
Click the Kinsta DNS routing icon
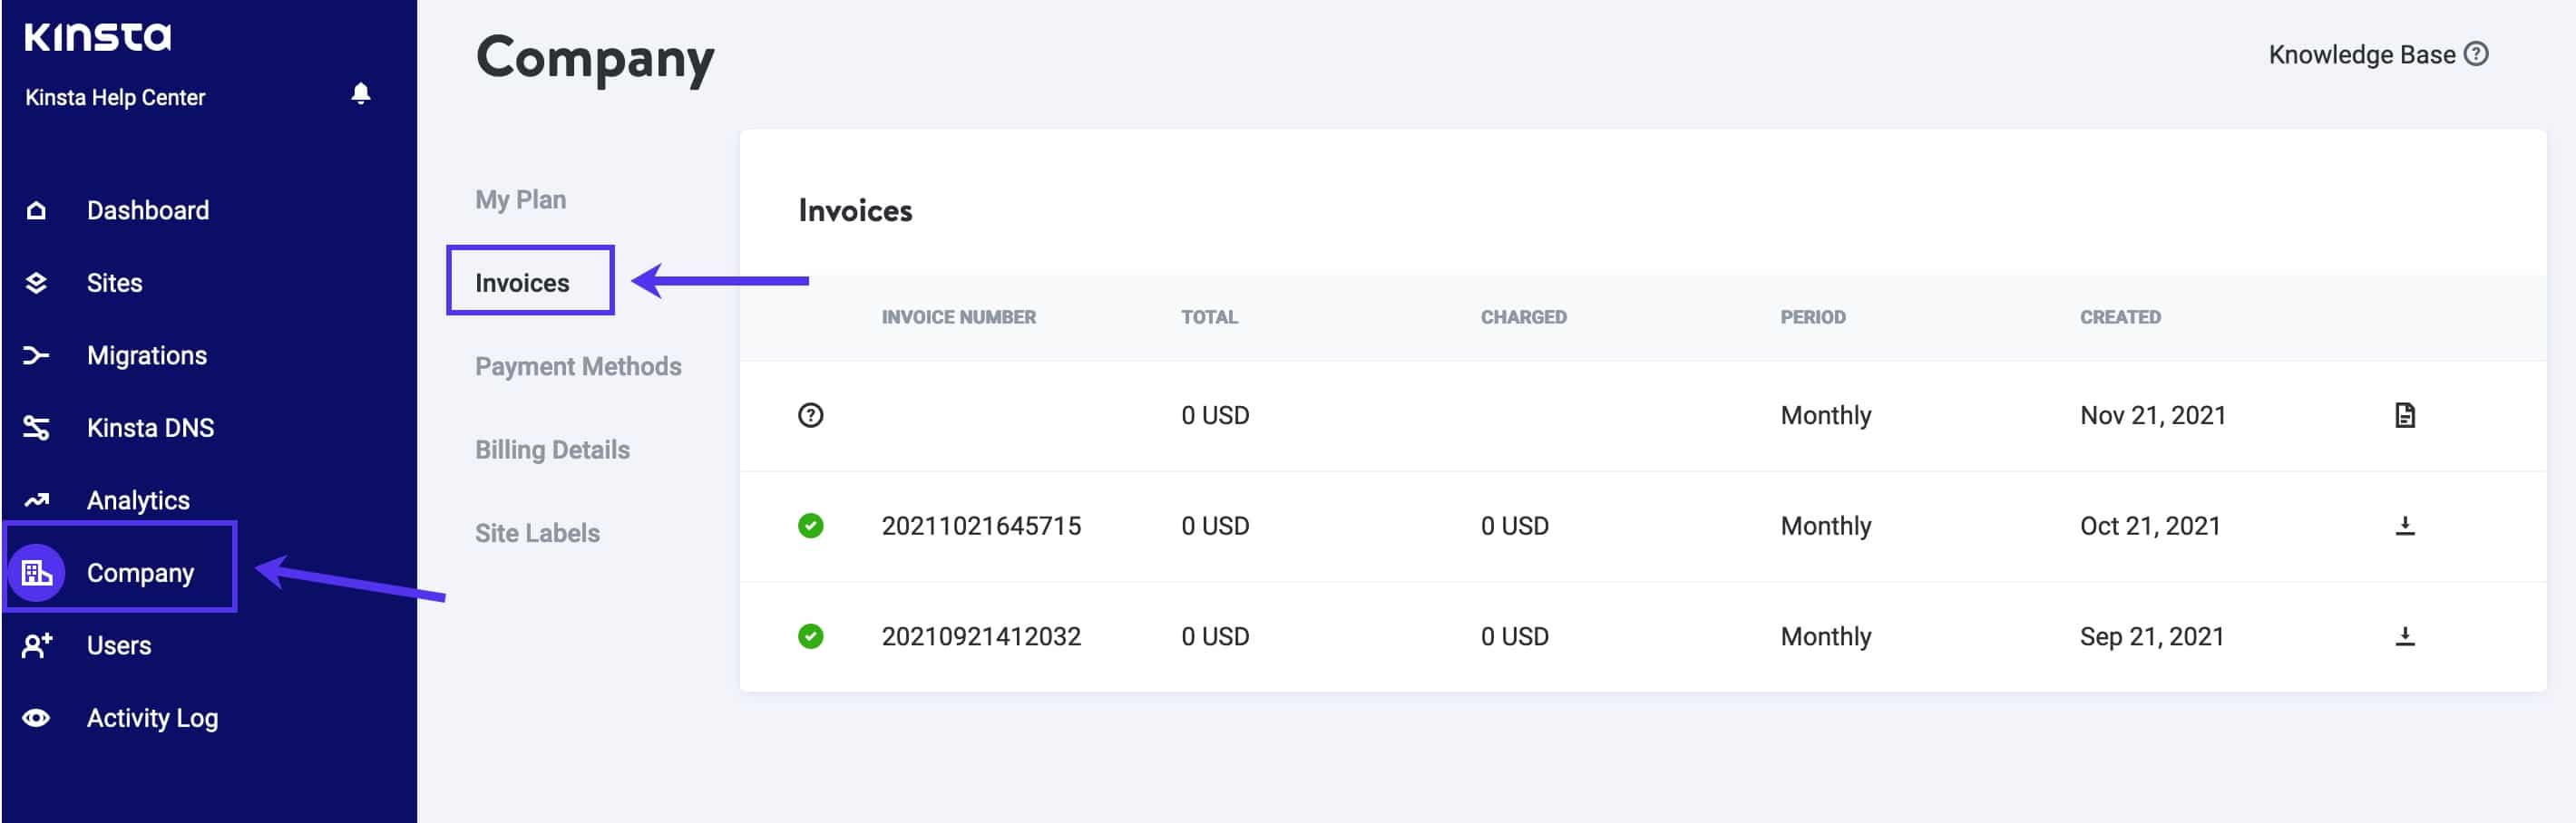[36, 428]
